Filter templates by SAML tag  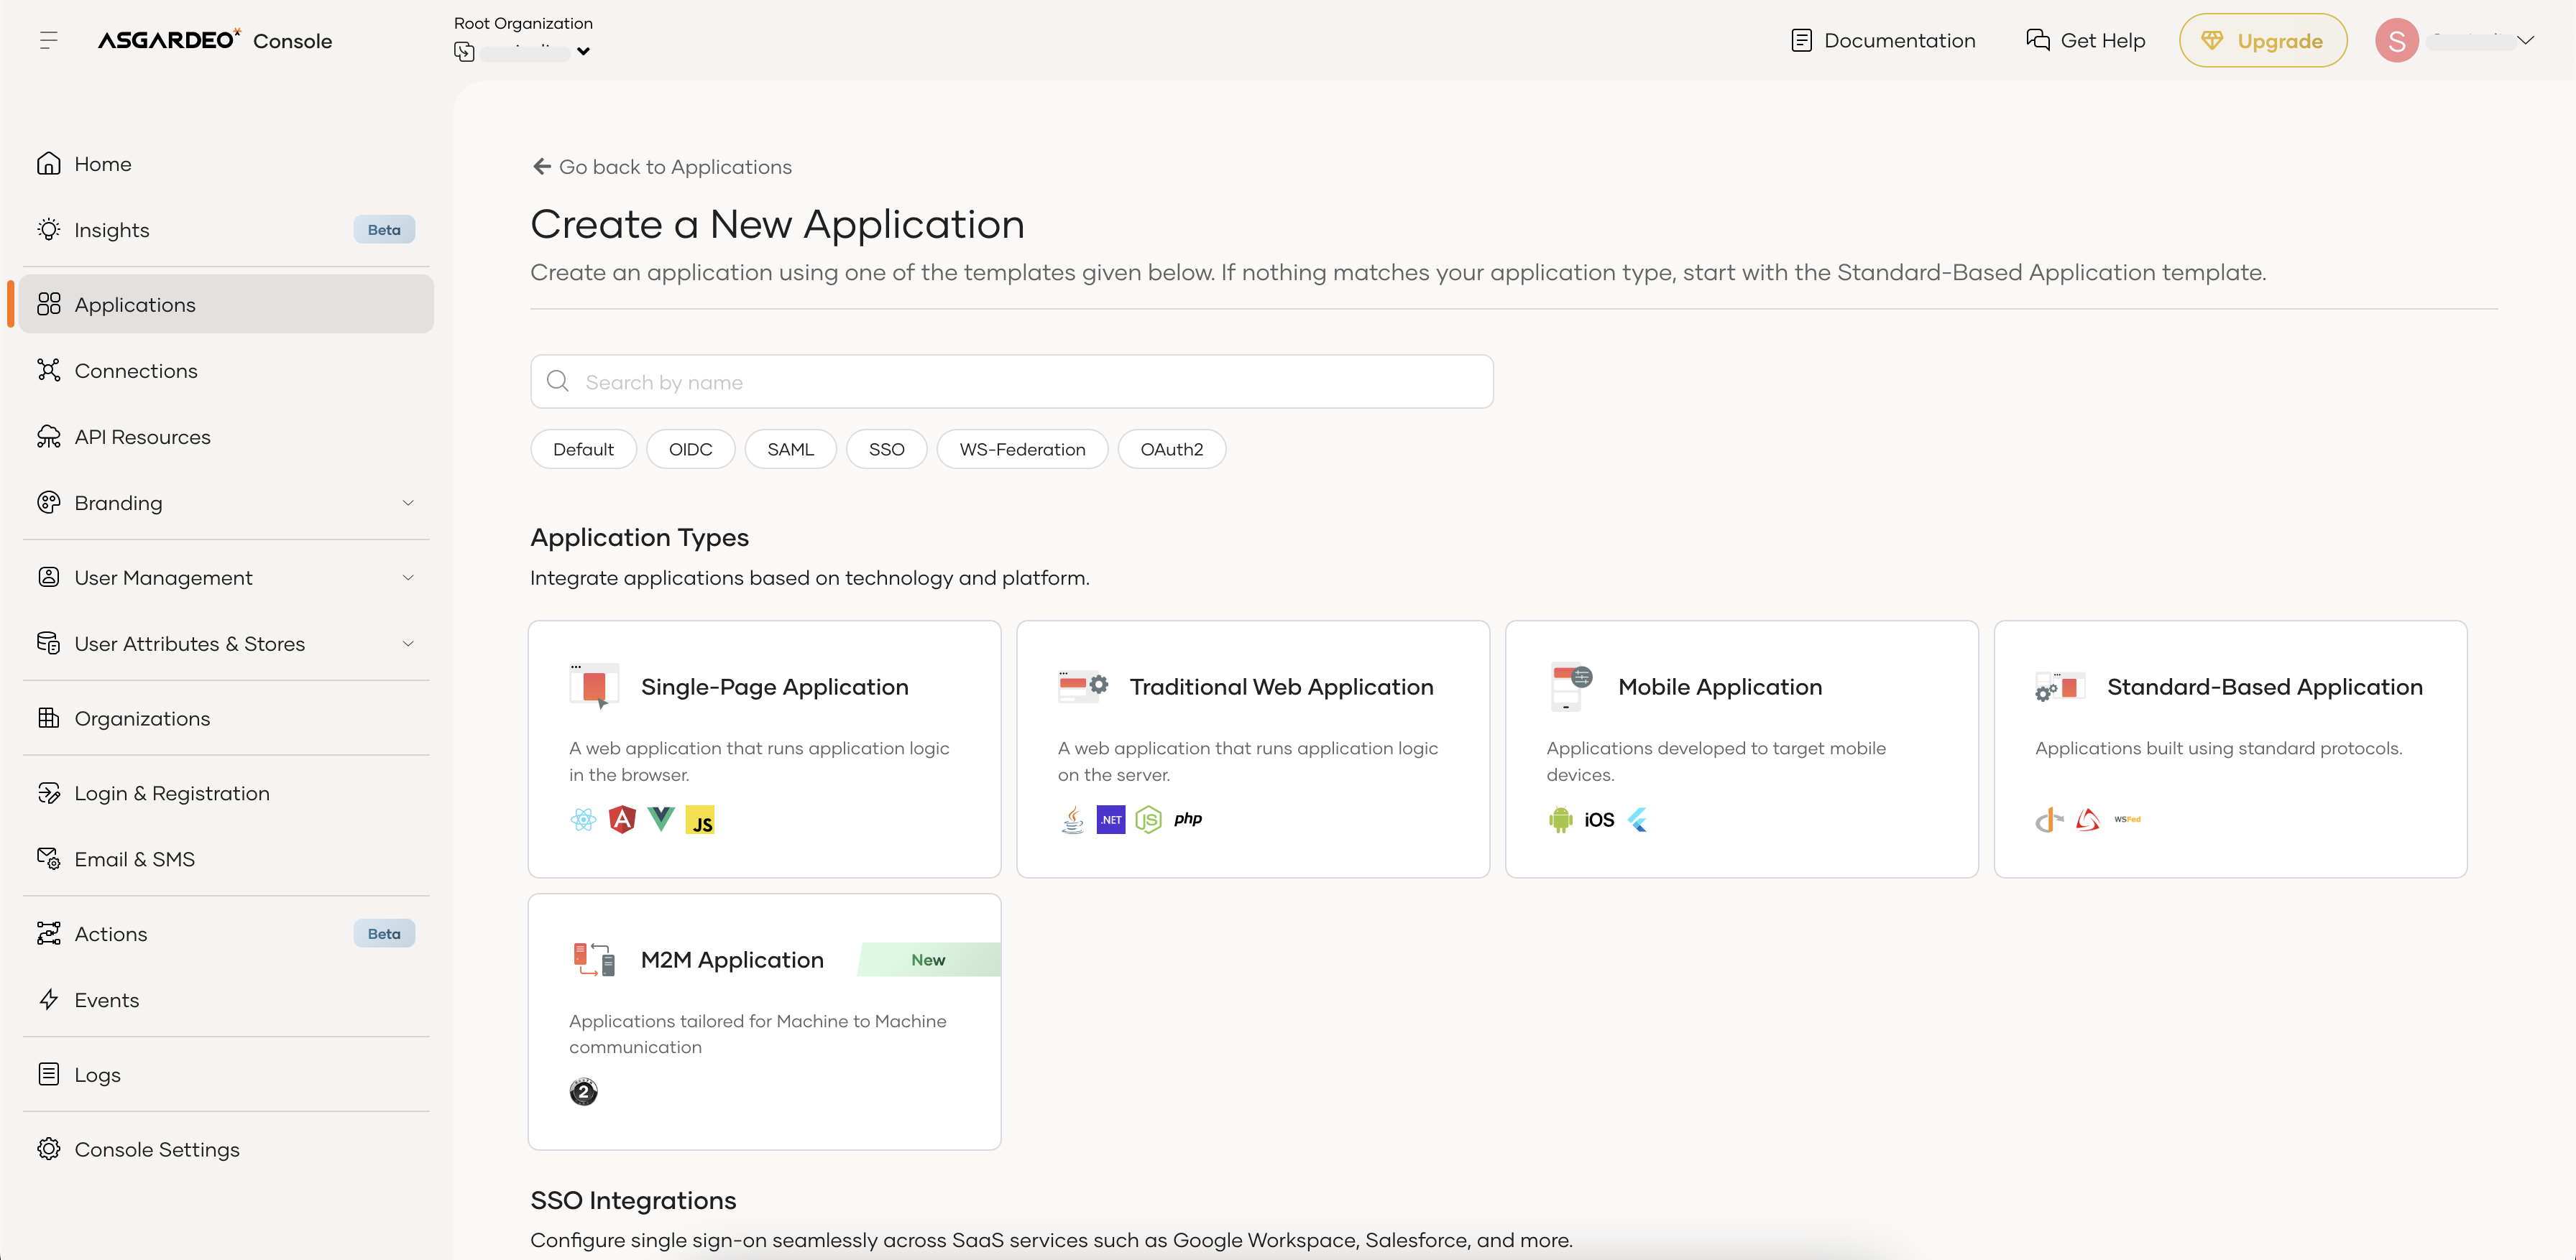[x=790, y=450]
